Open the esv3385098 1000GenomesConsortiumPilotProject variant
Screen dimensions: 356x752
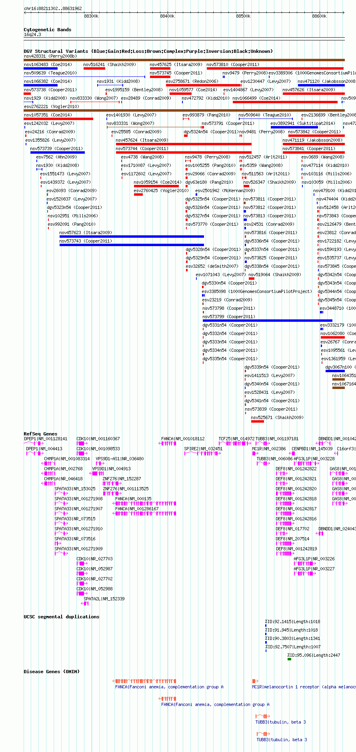tap(256, 291)
